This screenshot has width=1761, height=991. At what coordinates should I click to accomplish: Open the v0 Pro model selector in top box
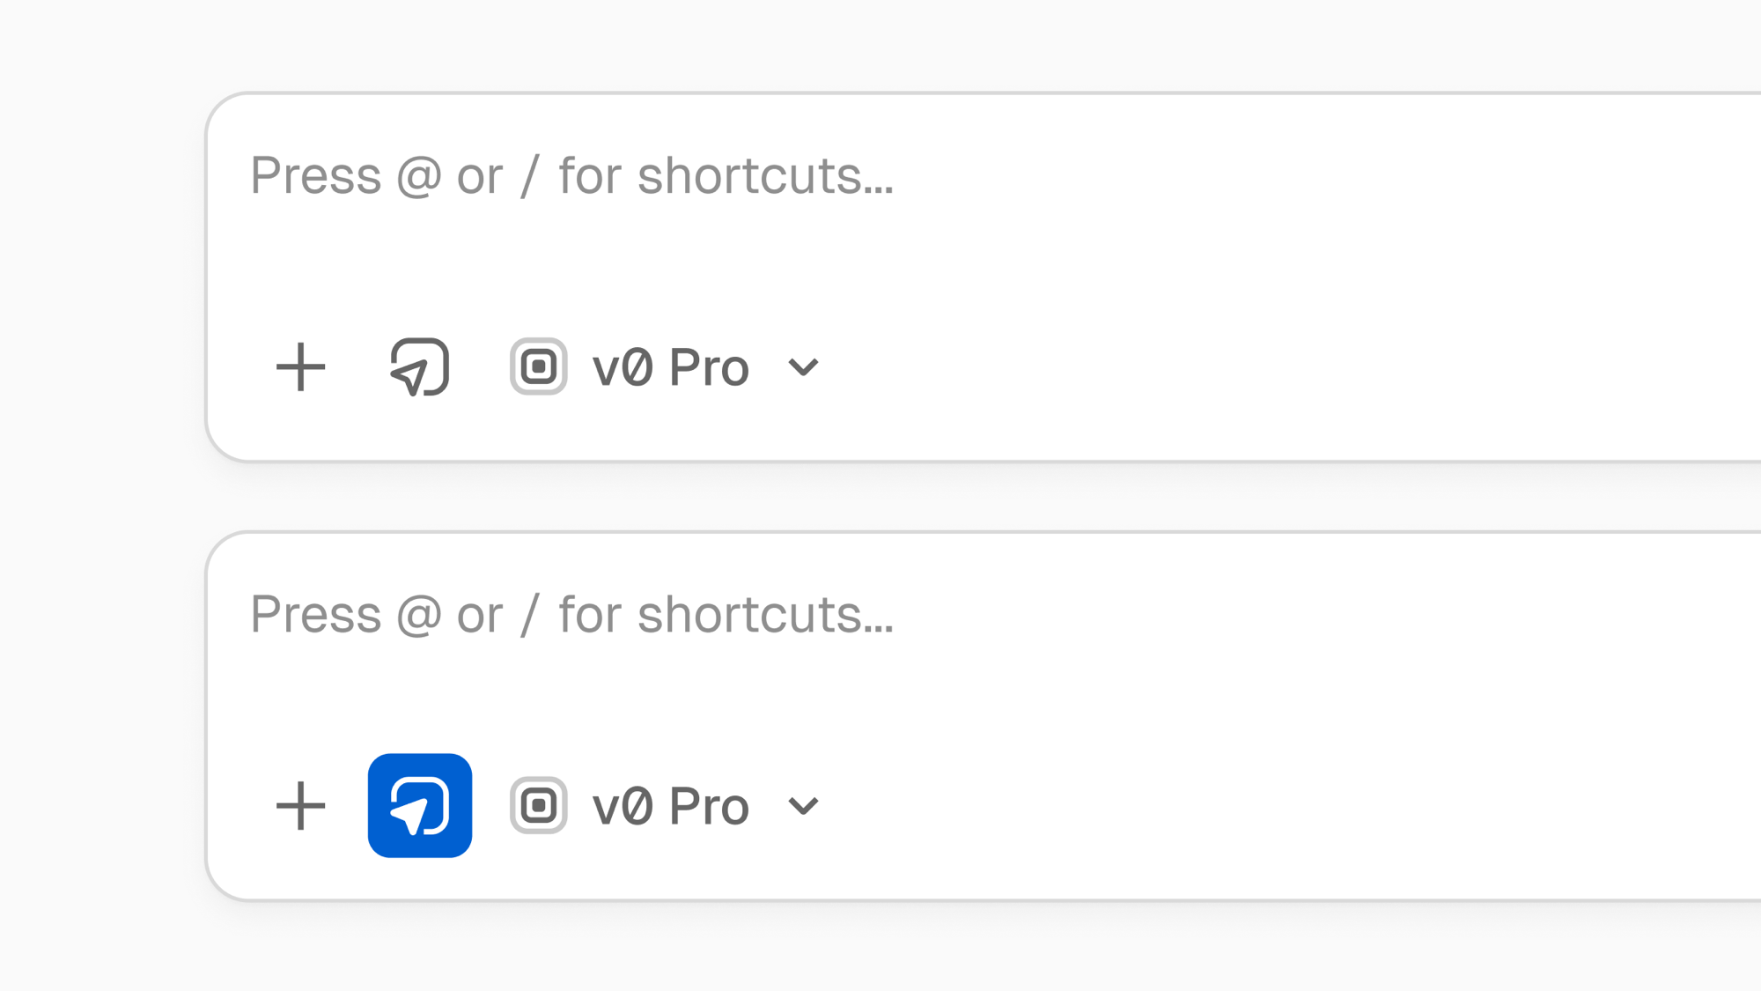[669, 366]
